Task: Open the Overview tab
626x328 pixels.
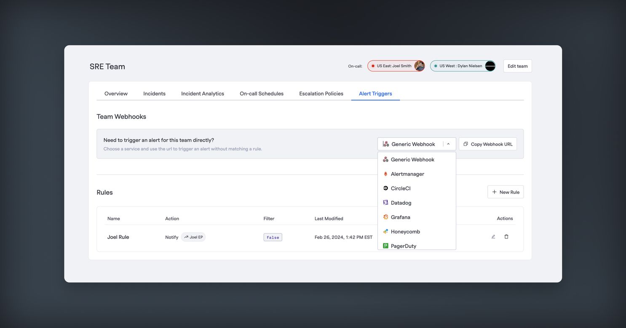Action: 116,93
